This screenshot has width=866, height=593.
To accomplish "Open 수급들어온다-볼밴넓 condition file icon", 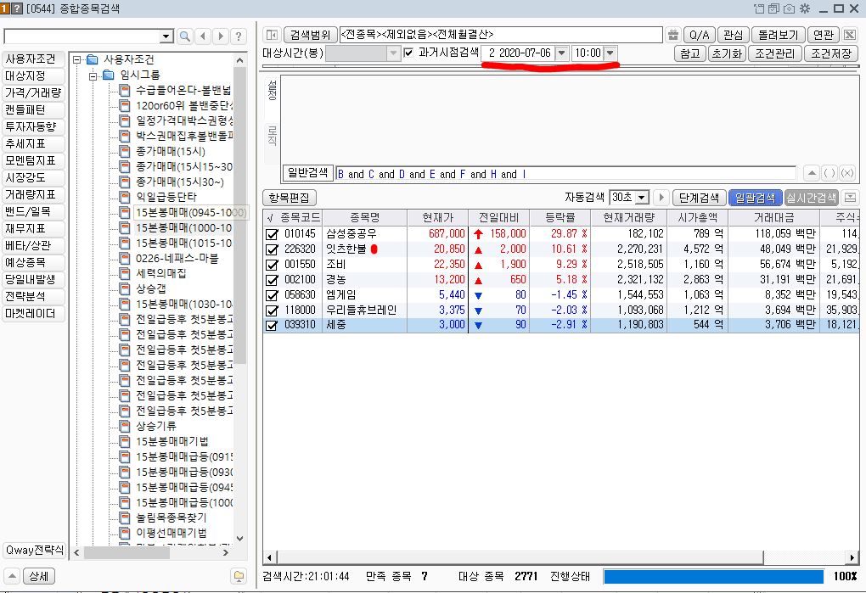I will [126, 90].
